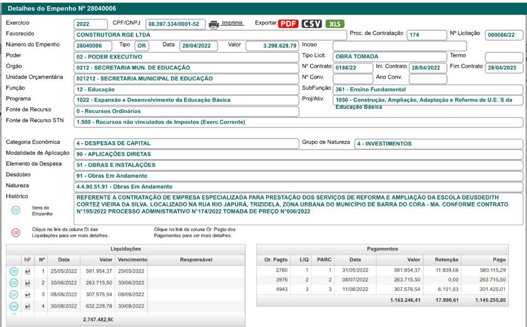Click the Favorecido field Construtora RGE LTDA
Image resolution: width=527 pixels, height=327 pixels.
click(210, 35)
